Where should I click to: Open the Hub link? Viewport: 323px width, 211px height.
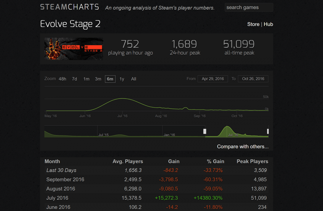tap(268, 24)
